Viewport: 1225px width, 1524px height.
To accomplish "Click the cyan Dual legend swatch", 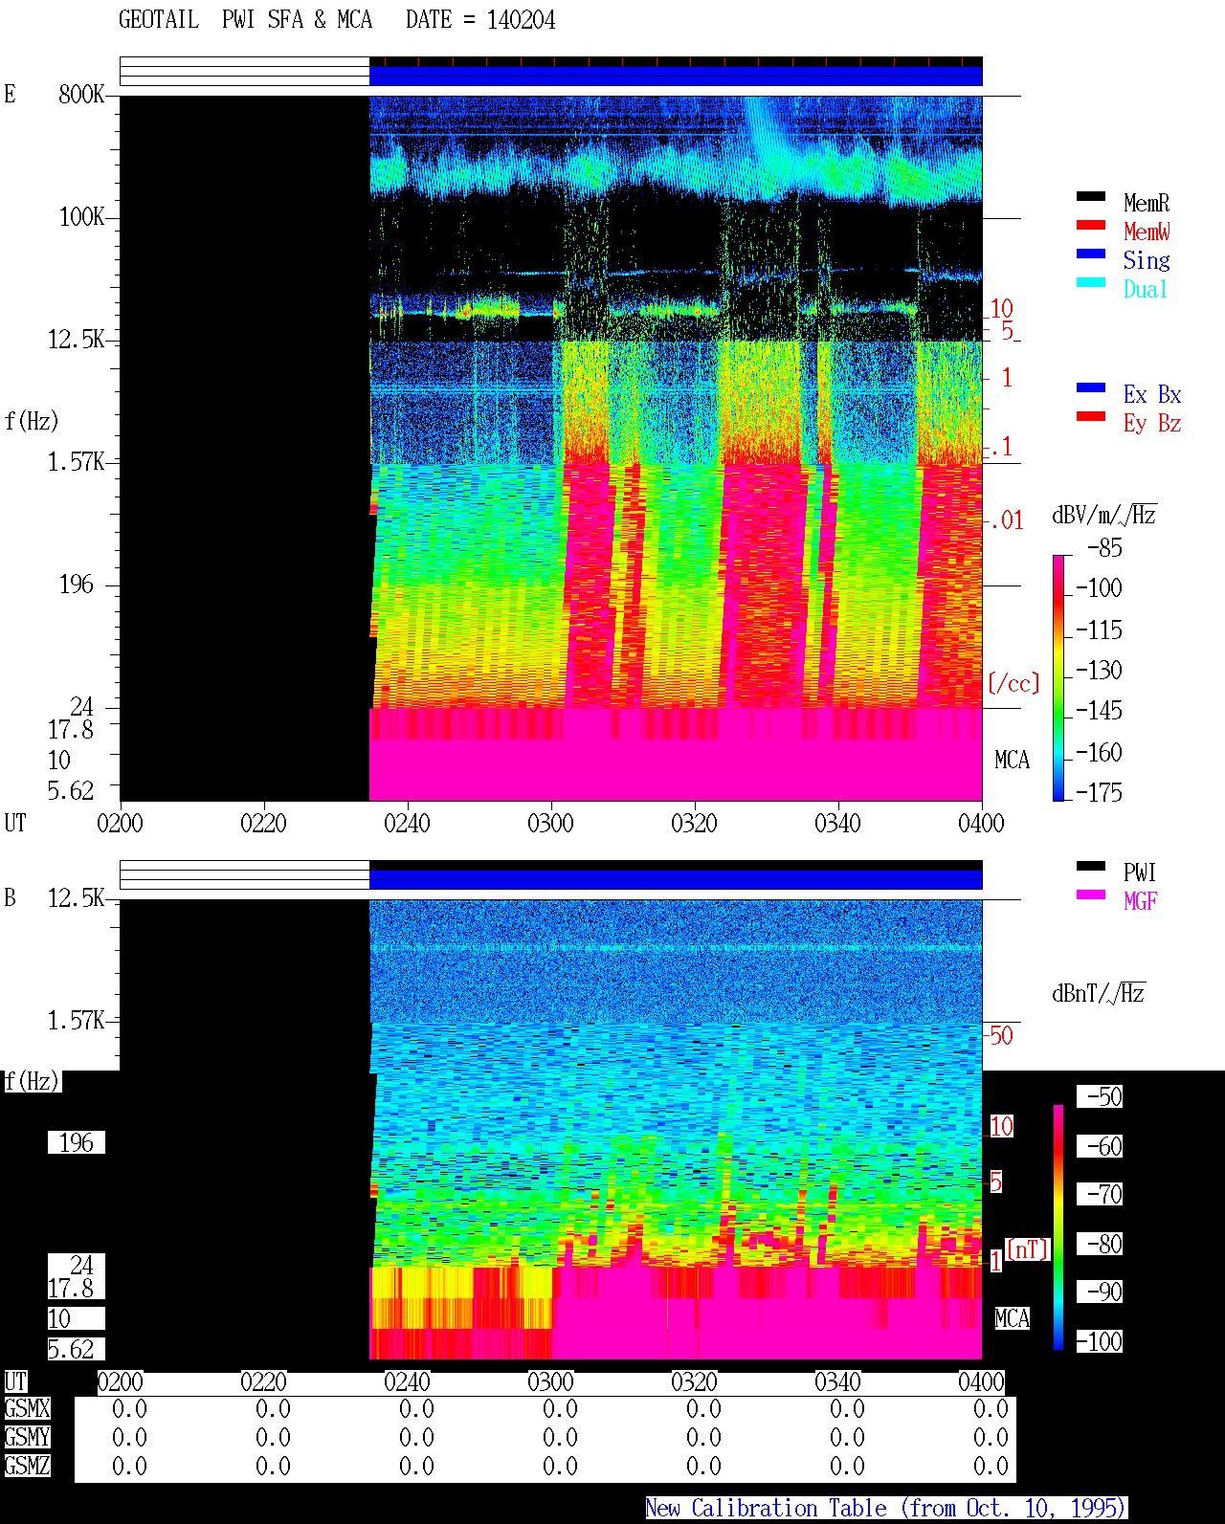I will click(1091, 282).
